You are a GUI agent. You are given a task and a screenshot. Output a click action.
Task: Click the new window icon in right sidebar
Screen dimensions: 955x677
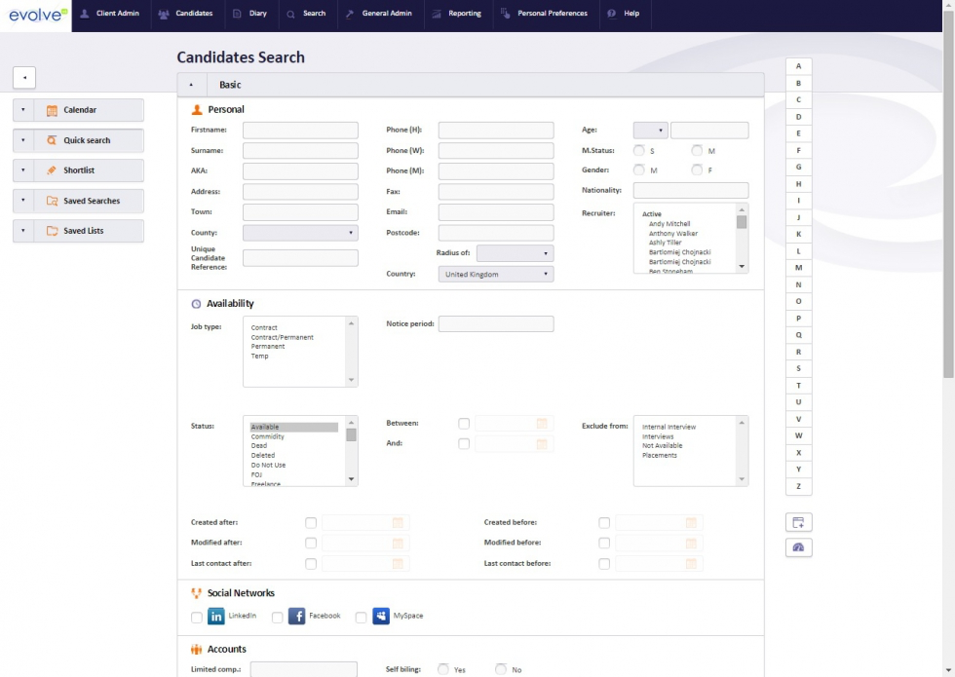point(797,522)
